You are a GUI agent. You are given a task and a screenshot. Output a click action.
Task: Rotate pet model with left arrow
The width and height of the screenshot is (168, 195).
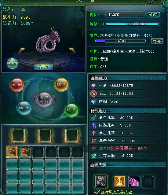point(22,51)
